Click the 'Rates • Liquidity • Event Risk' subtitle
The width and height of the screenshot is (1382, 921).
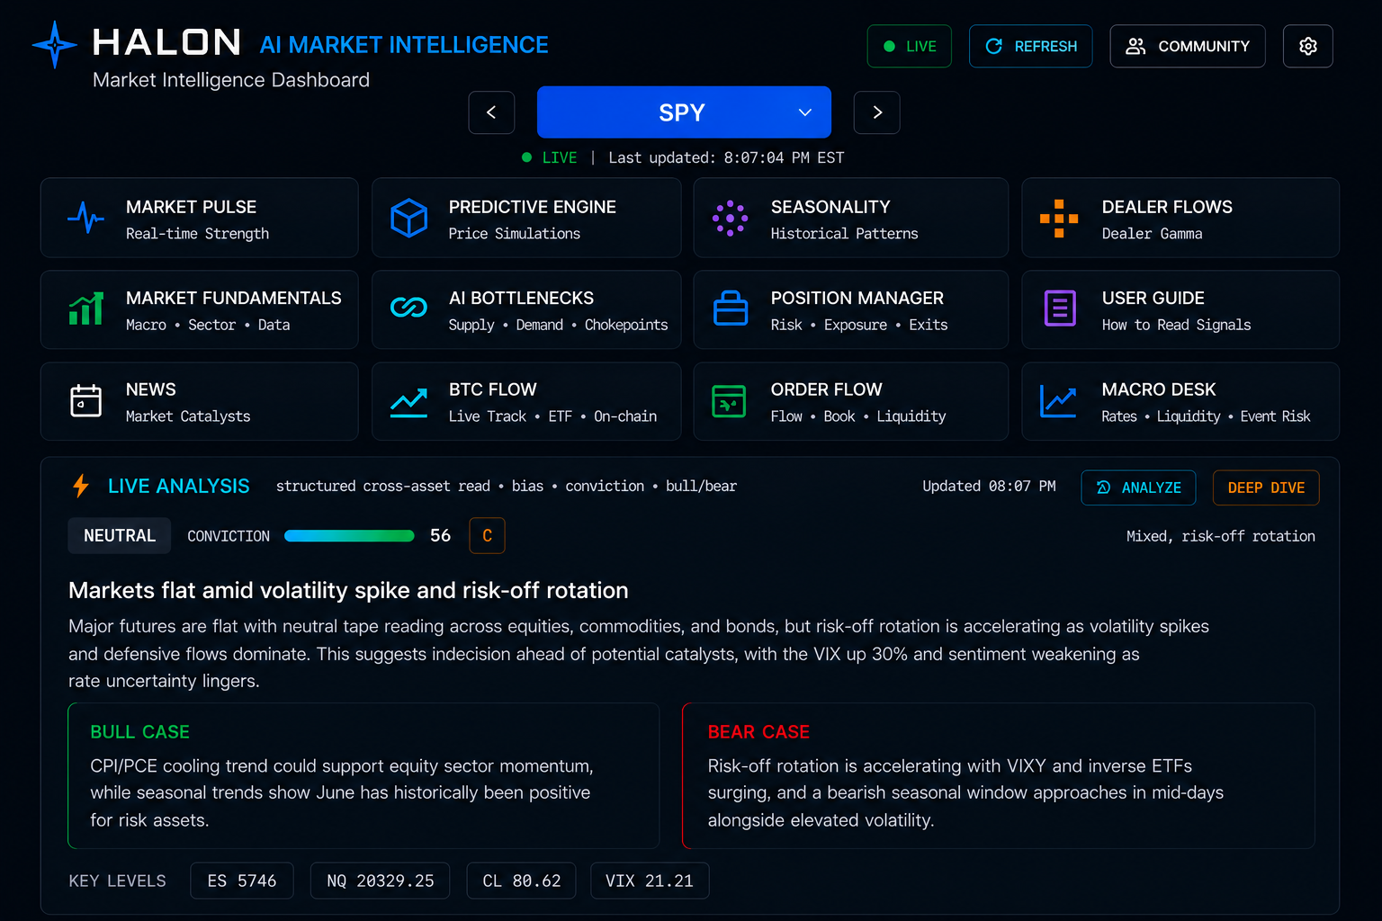[1206, 416]
